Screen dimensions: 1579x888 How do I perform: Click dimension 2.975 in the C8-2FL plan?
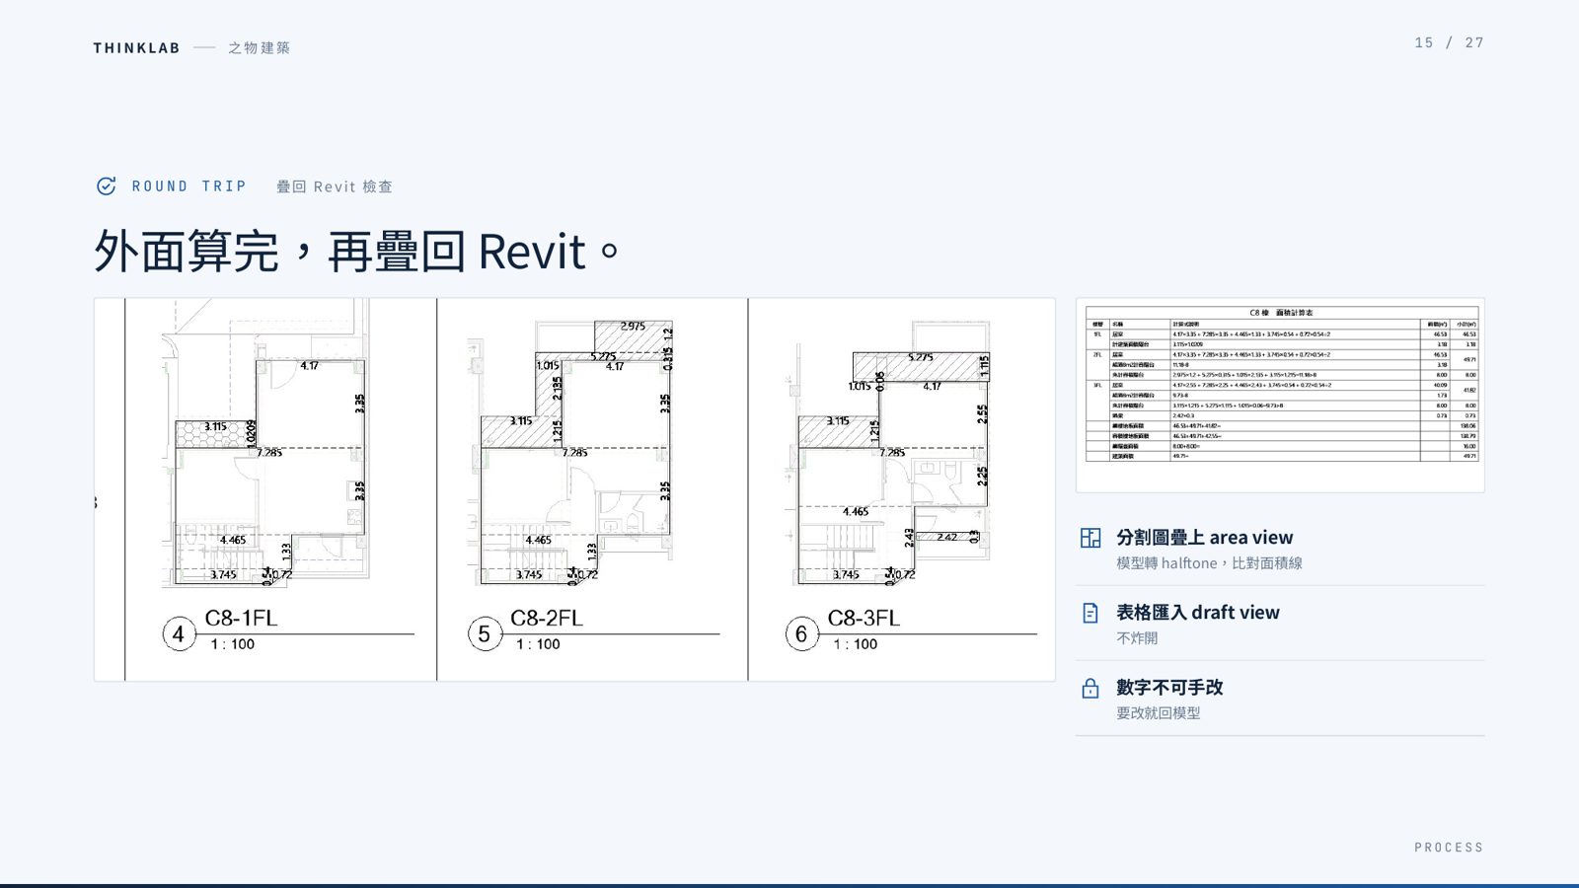pyautogui.click(x=633, y=327)
